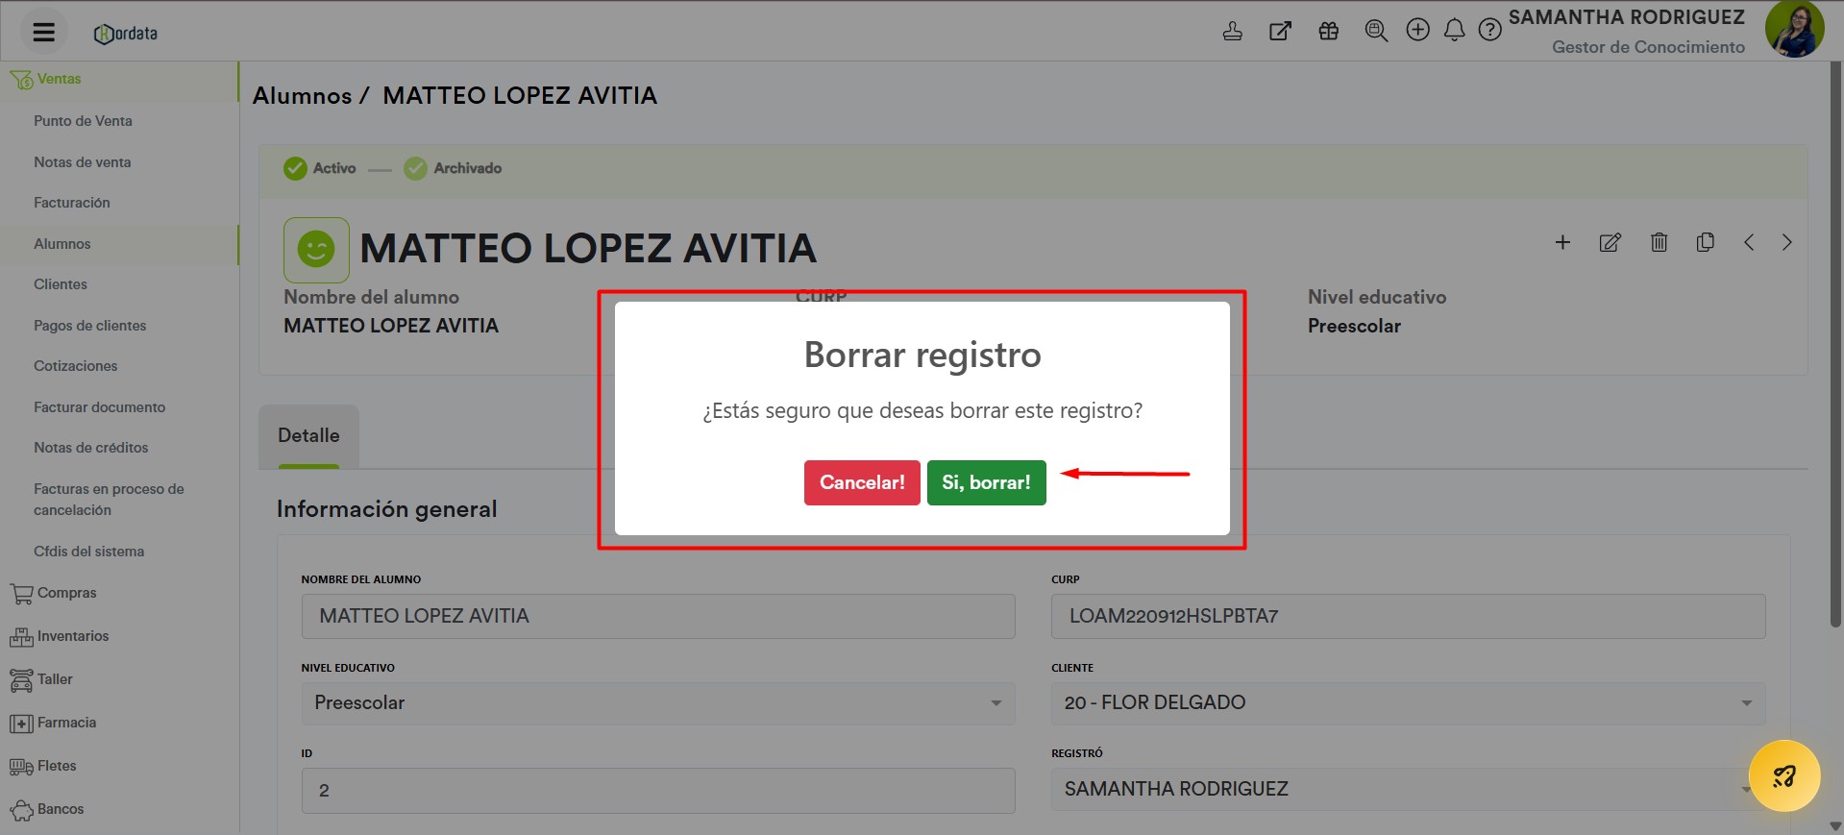Open the search magnifier icon
This screenshot has height=835, width=1844.
click(x=1376, y=31)
